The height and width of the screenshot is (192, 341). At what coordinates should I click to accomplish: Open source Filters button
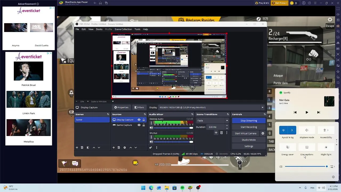[x=139, y=107]
